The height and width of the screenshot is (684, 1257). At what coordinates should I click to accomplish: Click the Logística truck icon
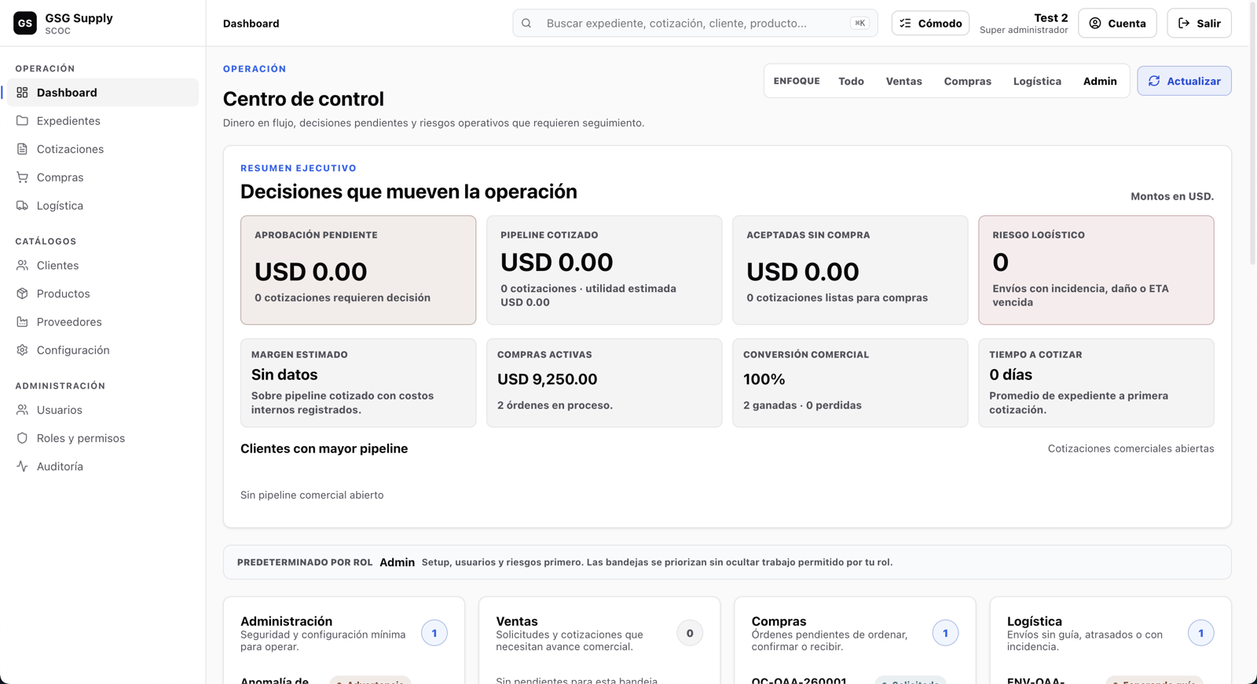coord(22,206)
